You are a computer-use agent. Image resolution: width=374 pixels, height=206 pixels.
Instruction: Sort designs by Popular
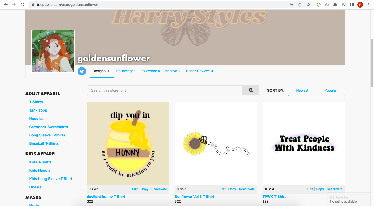coord(331,90)
